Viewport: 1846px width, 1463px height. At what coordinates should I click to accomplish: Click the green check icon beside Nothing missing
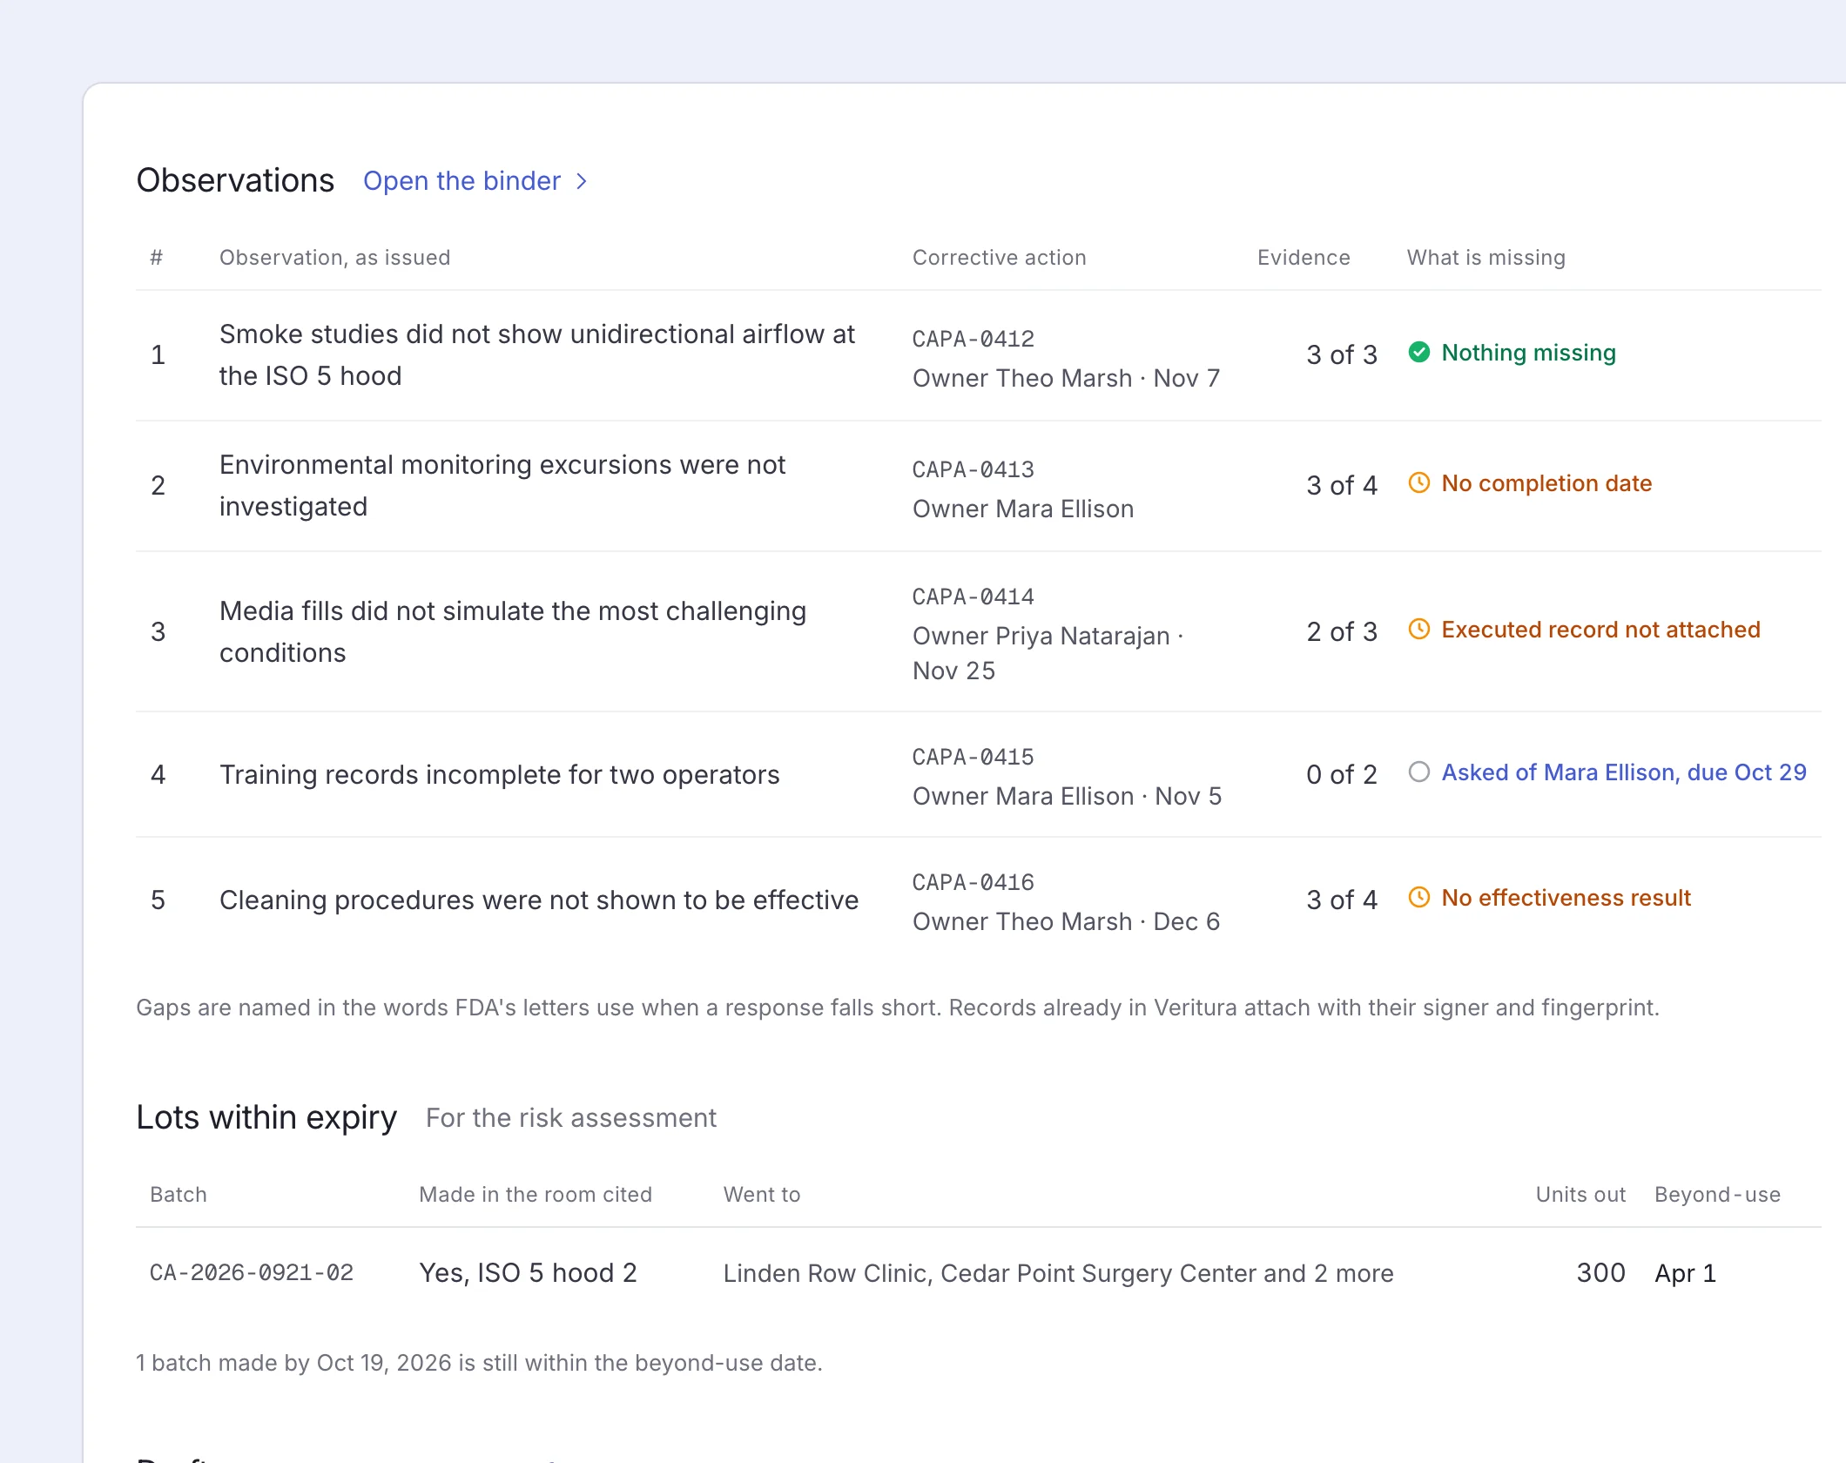pyautogui.click(x=1419, y=352)
